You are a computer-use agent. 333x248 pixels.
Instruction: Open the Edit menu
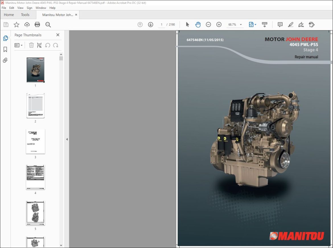12,8
